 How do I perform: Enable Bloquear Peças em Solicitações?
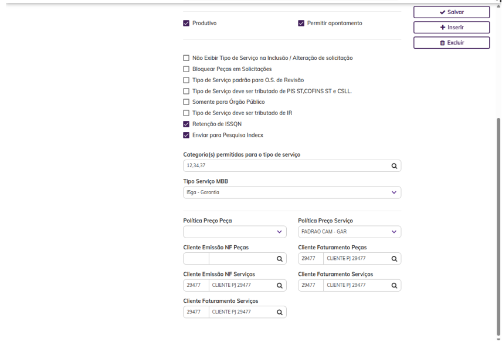[x=186, y=69]
